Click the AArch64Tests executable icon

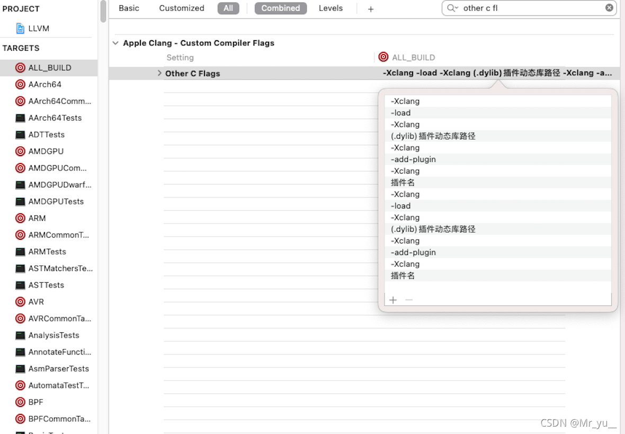click(x=20, y=118)
